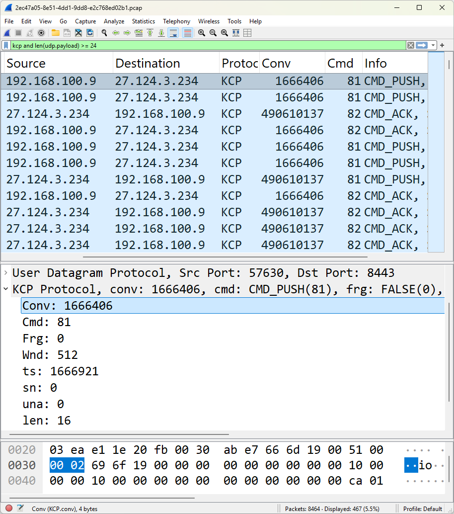Image resolution: width=454 pixels, height=514 pixels.
Task: Open the Capture menu
Action: [x=85, y=21]
